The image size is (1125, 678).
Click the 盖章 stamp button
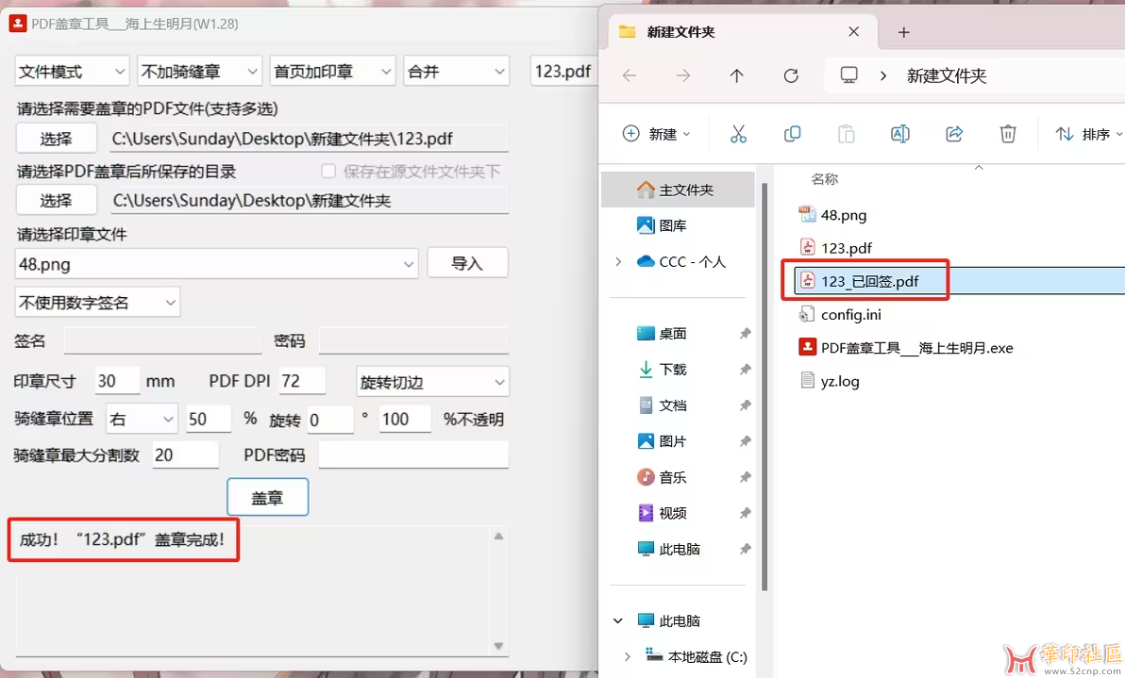pos(268,497)
